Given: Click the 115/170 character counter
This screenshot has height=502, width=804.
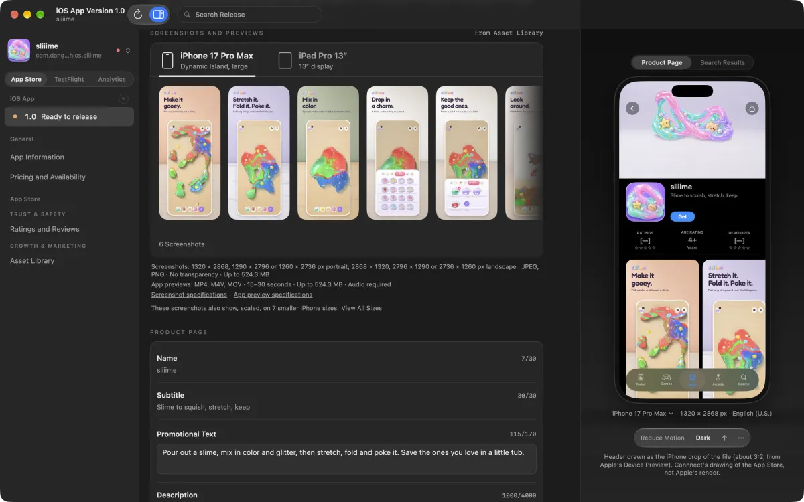Looking at the screenshot, I should pyautogui.click(x=523, y=434).
